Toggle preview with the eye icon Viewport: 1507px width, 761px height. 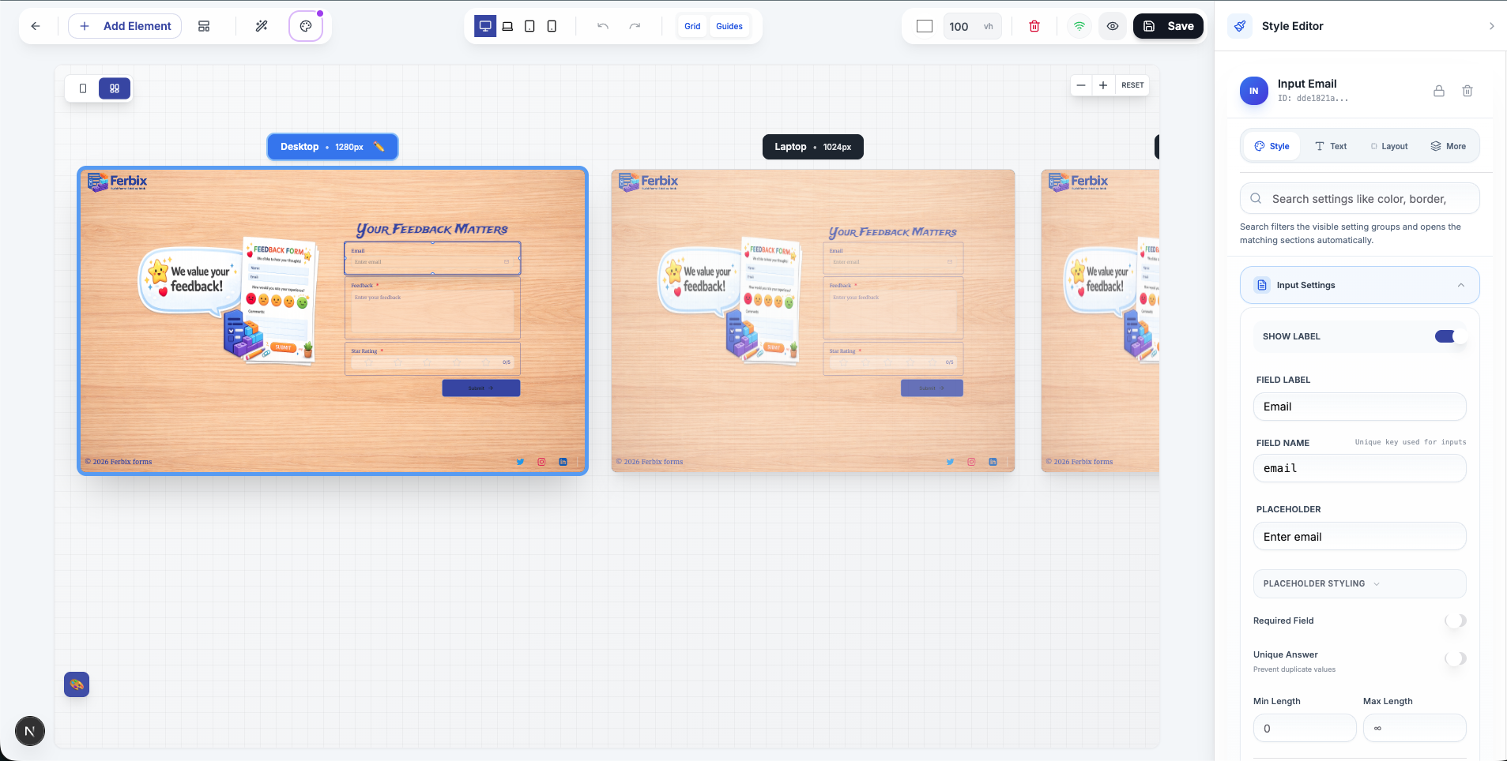pos(1113,26)
